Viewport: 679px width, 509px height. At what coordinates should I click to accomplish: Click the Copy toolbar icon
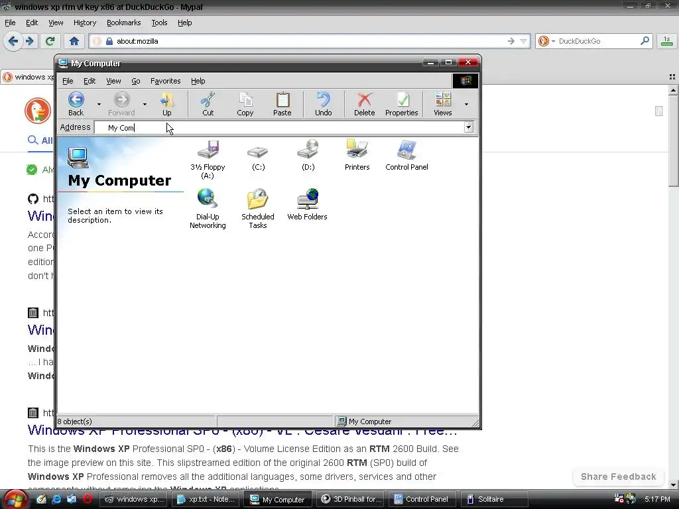[245, 104]
